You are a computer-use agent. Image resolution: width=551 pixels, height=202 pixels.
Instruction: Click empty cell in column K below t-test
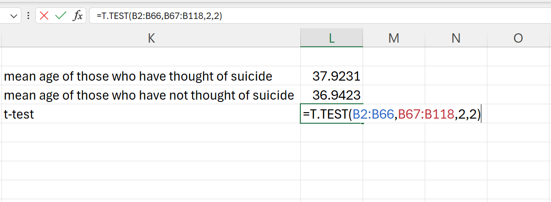pos(151,133)
